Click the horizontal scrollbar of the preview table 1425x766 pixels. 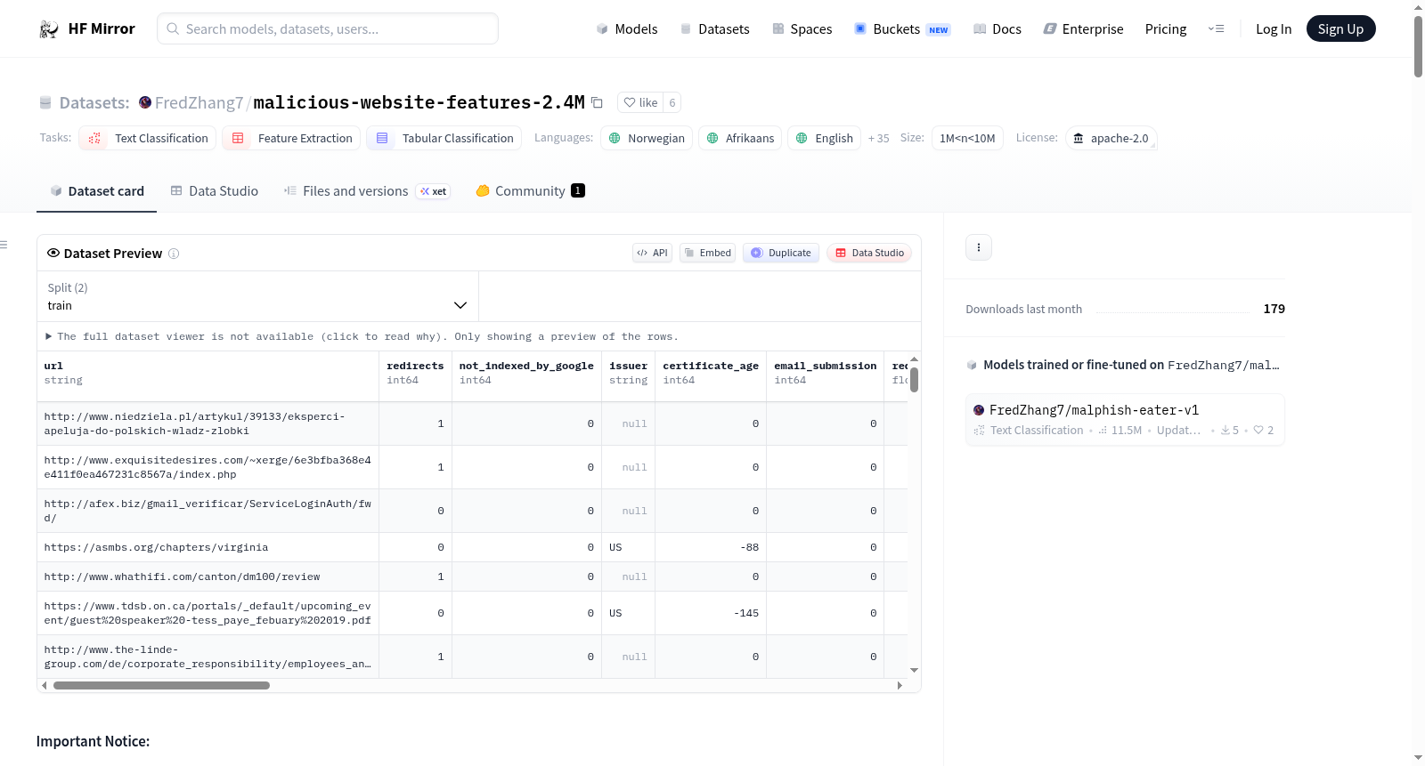[x=161, y=686]
